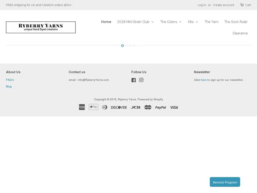Viewport: 257px width, 193px height.
Task: Open the Kits menu
Action: 191,22
